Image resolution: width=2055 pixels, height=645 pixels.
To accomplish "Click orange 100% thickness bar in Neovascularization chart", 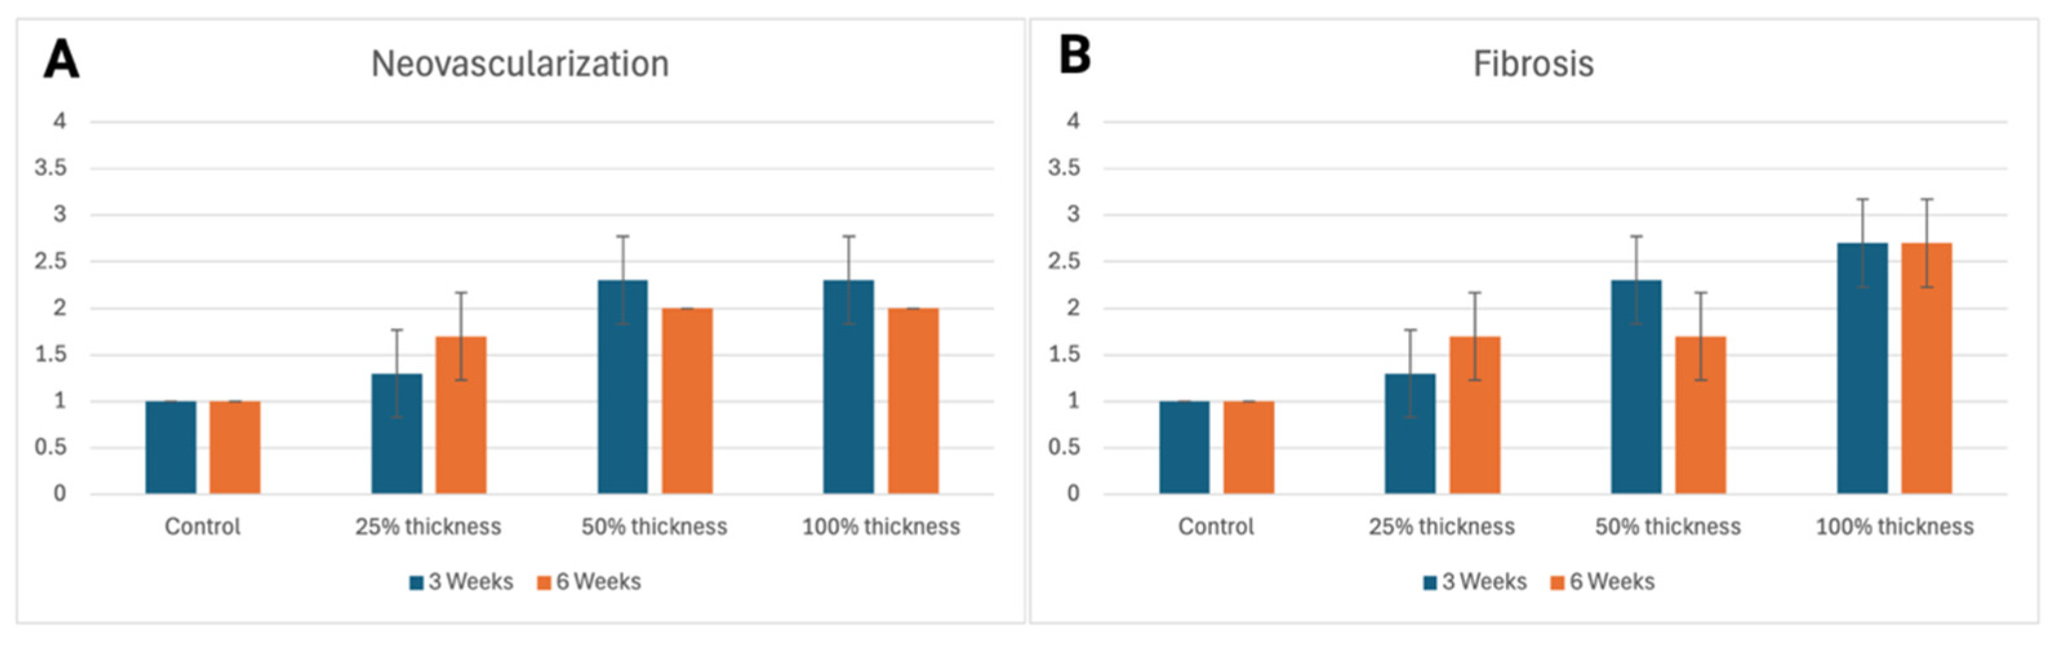I will click(x=913, y=401).
